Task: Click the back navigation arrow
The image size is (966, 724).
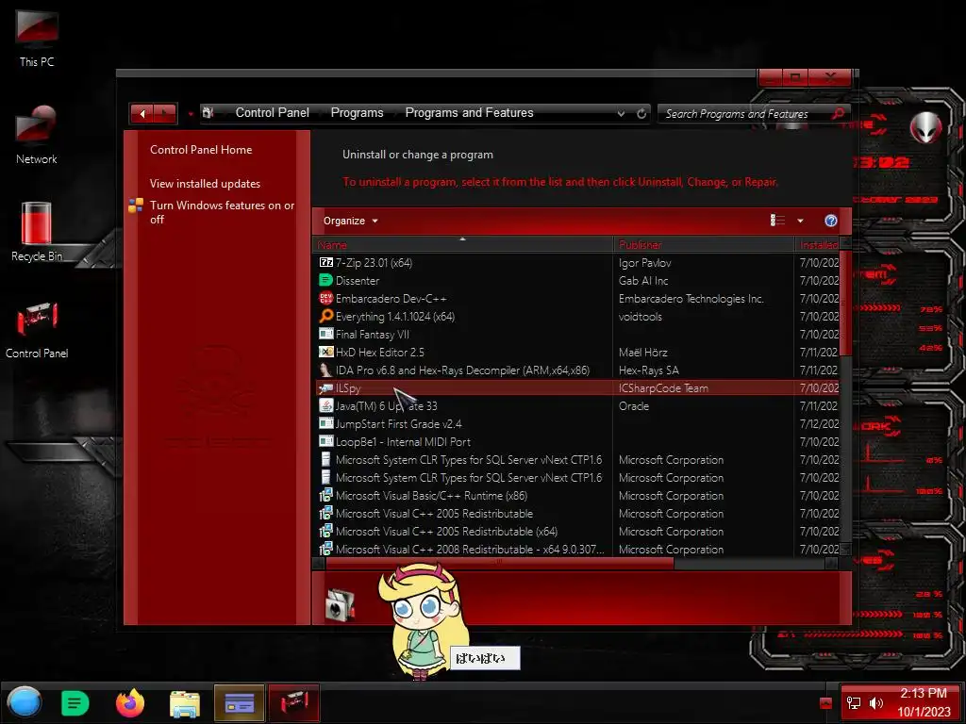Action: click(x=142, y=113)
